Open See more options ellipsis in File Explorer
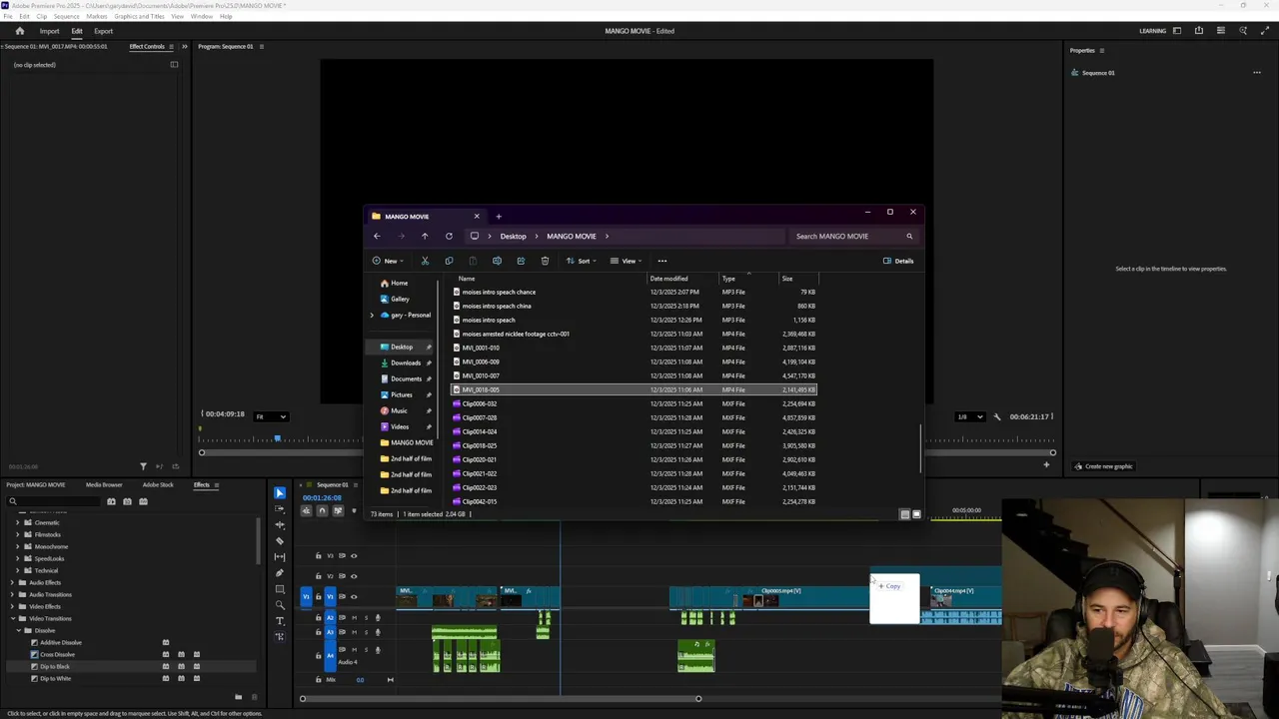The height and width of the screenshot is (719, 1279). (662, 261)
